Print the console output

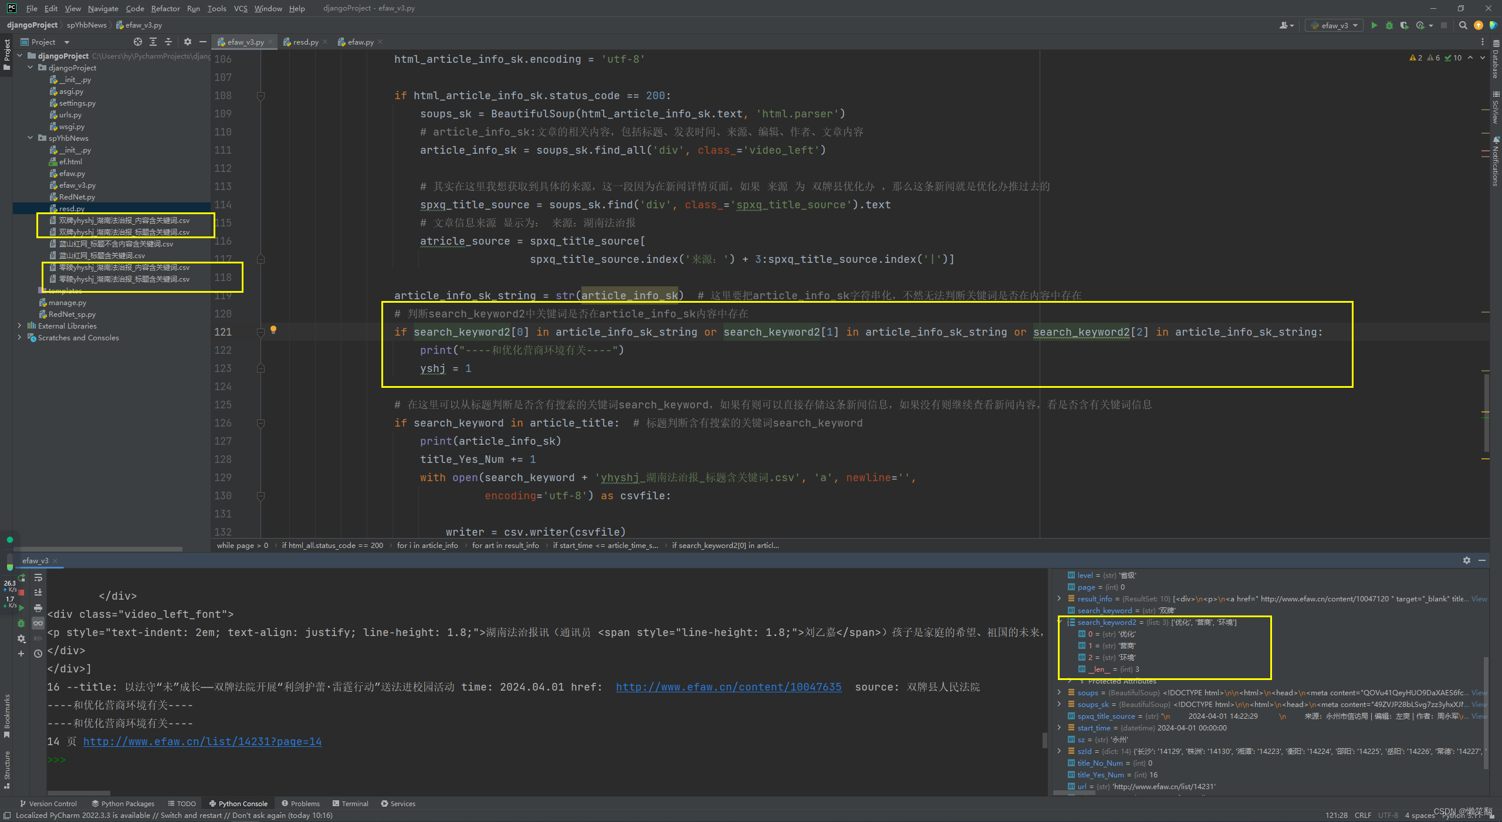(38, 608)
